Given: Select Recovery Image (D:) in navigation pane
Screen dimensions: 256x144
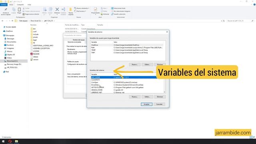Looking at the screenshot, I should pyautogui.click(x=14, y=64).
